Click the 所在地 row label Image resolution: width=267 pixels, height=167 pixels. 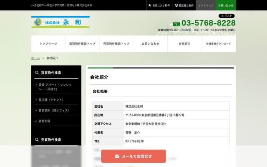(x=98, y=115)
